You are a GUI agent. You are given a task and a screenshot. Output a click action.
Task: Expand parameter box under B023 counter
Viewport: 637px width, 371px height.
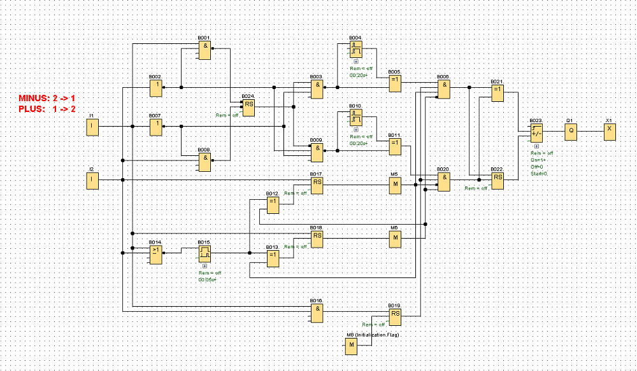click(x=536, y=146)
